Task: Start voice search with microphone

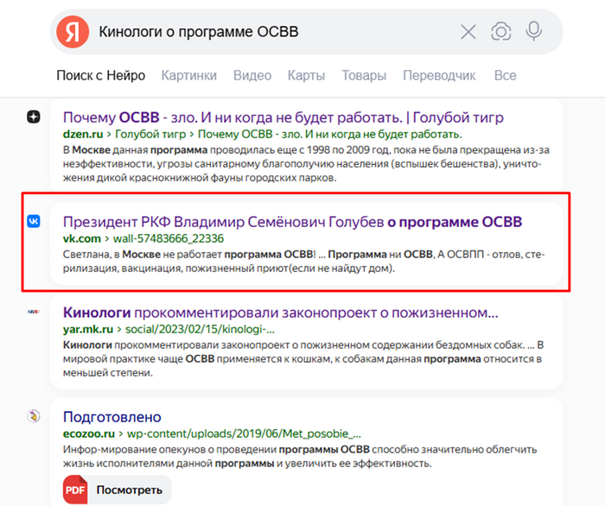Action: pos(534,32)
